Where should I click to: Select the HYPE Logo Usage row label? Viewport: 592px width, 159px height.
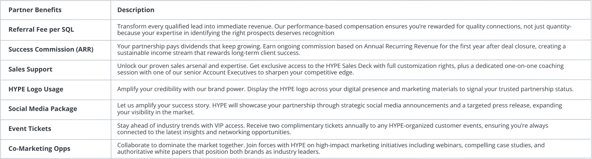pos(36,89)
